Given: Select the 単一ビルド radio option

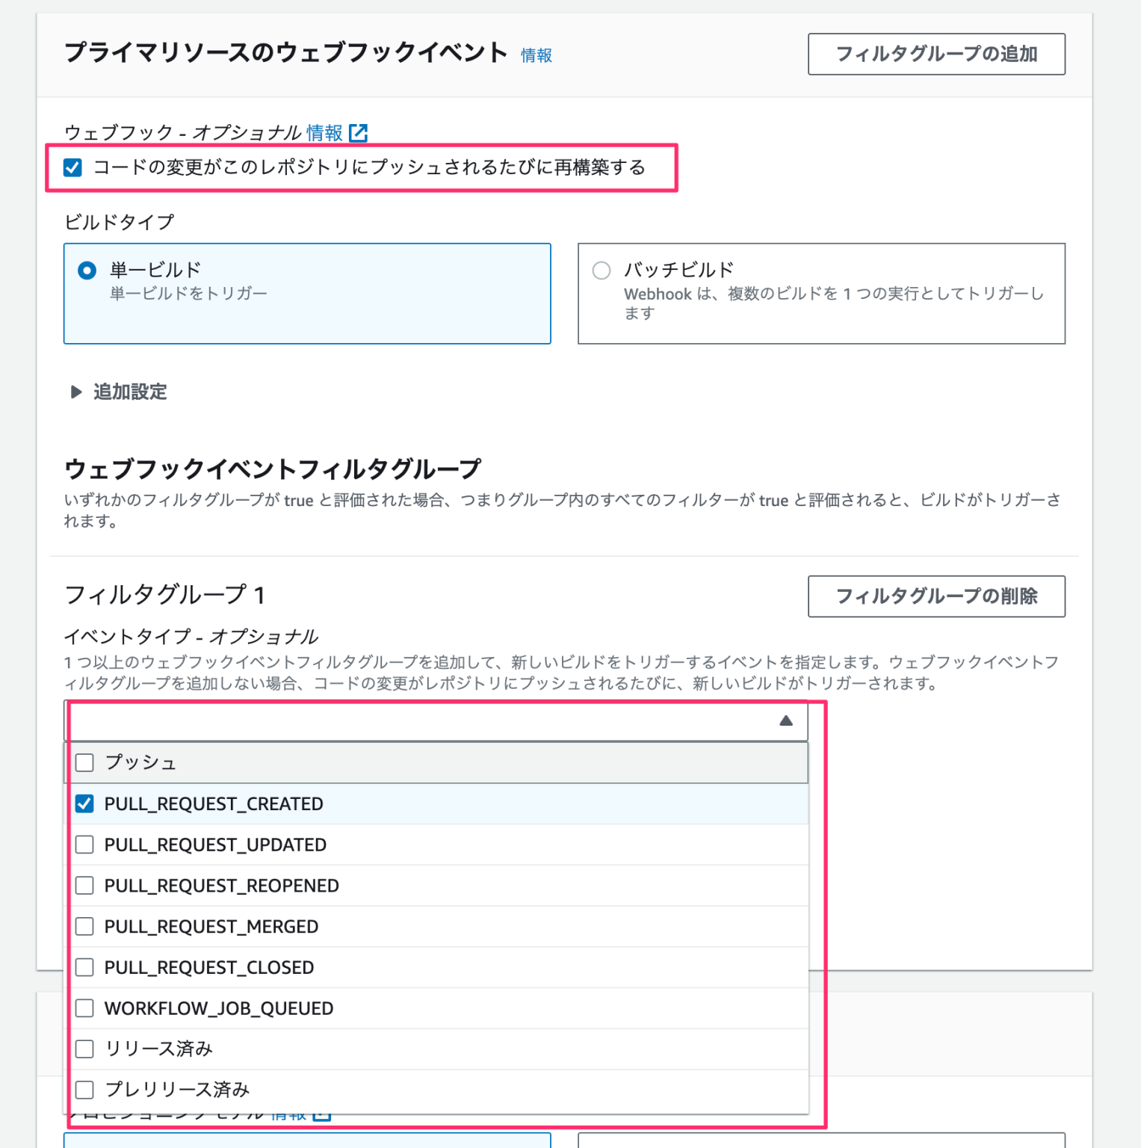Looking at the screenshot, I should pos(87,270).
